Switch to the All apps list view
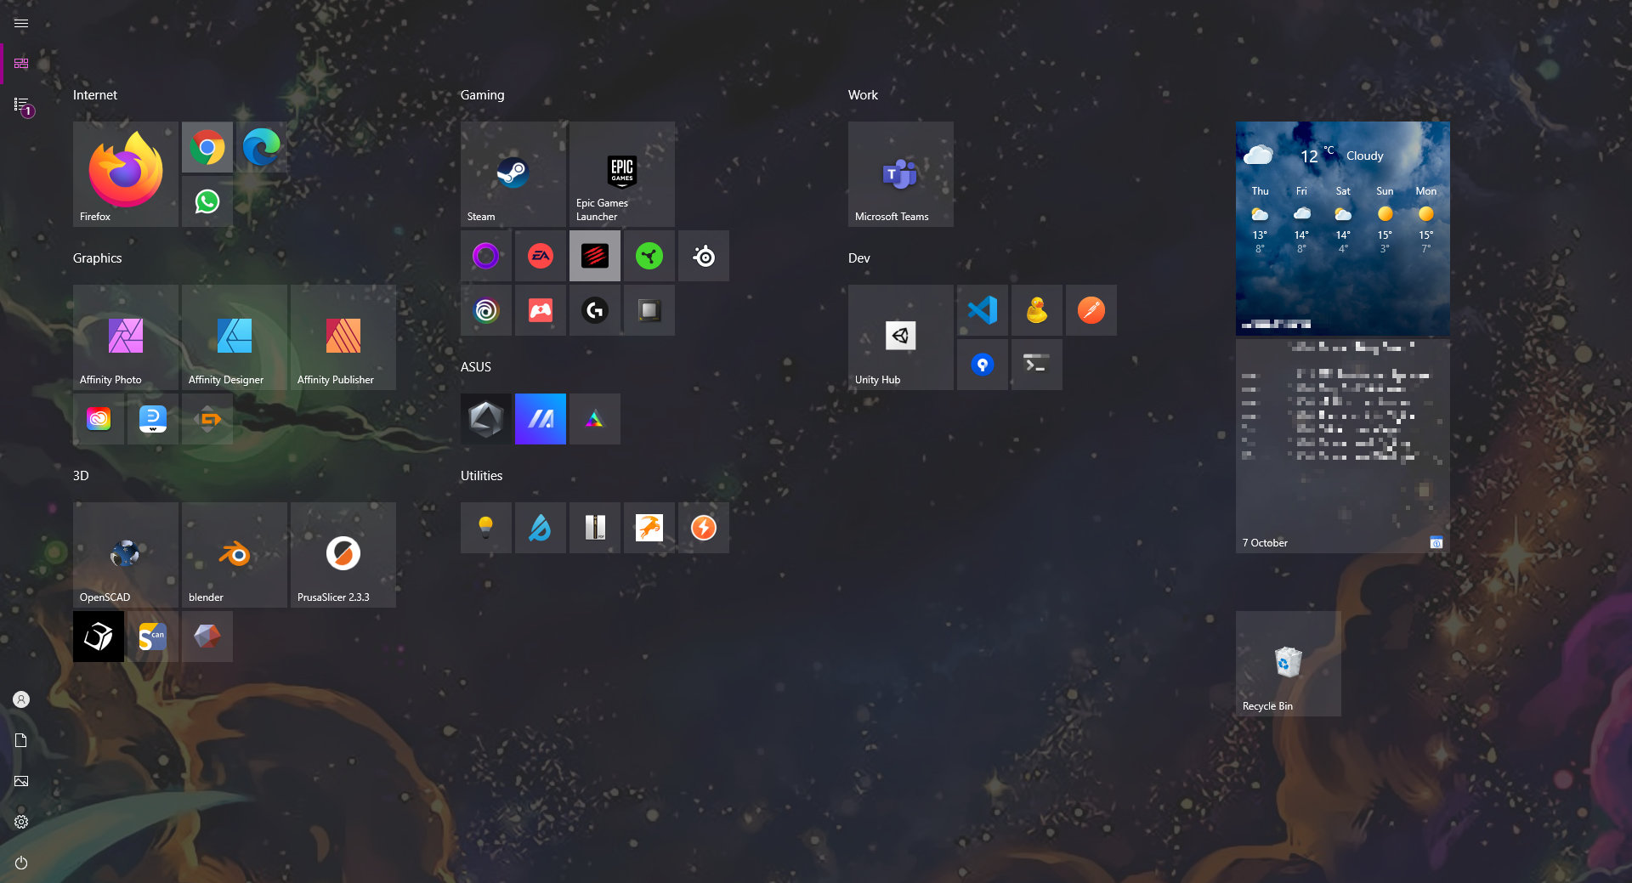 click(x=21, y=105)
